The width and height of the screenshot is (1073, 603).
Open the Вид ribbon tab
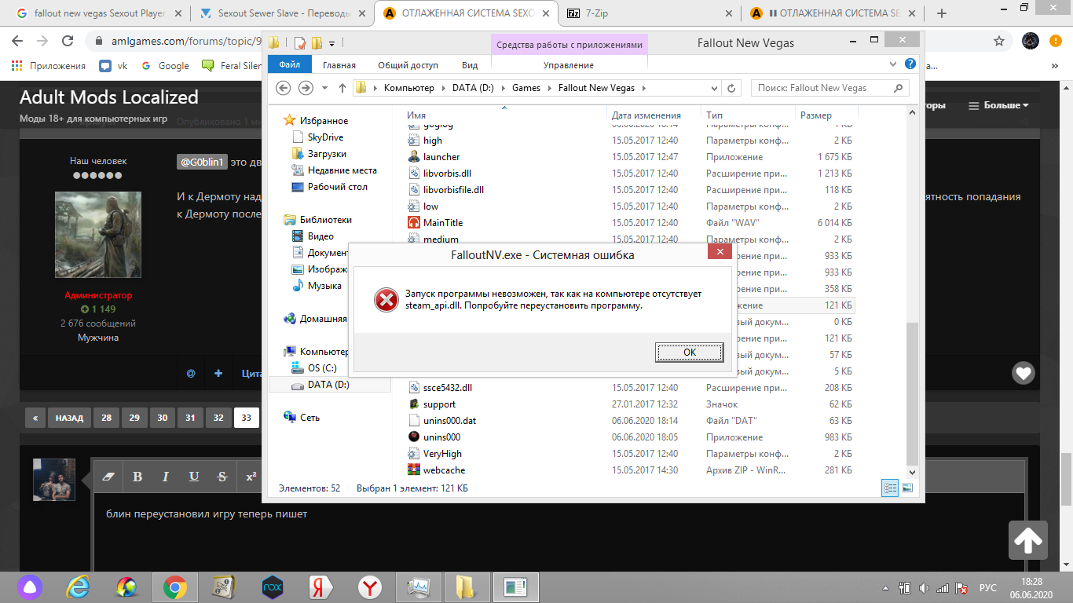pos(470,65)
